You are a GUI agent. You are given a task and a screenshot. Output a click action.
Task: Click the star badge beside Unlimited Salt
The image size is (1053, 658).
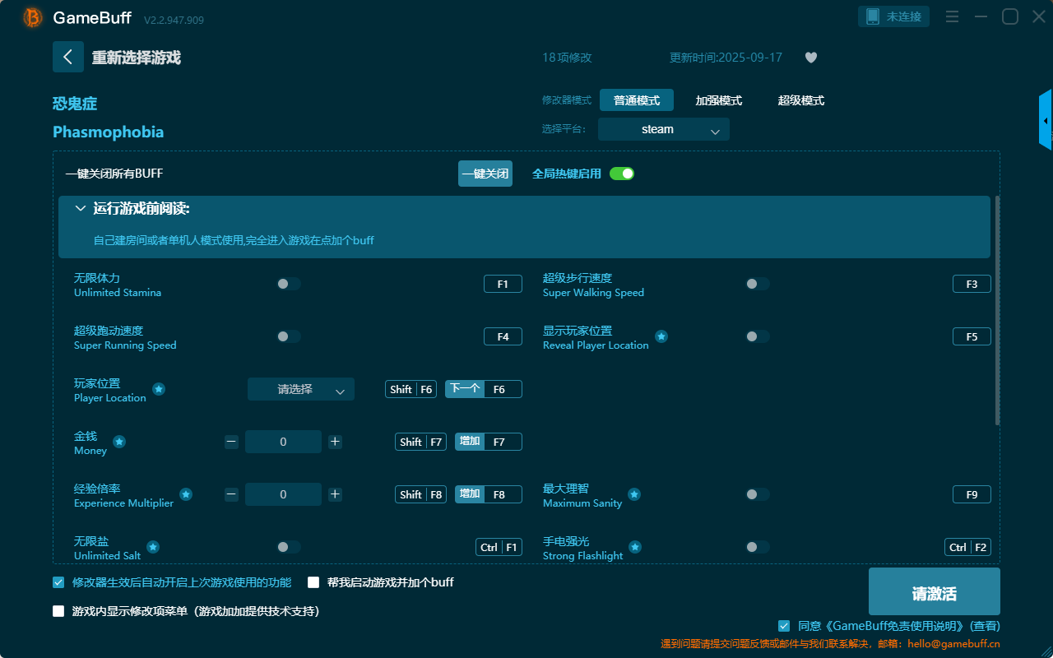coord(153,547)
